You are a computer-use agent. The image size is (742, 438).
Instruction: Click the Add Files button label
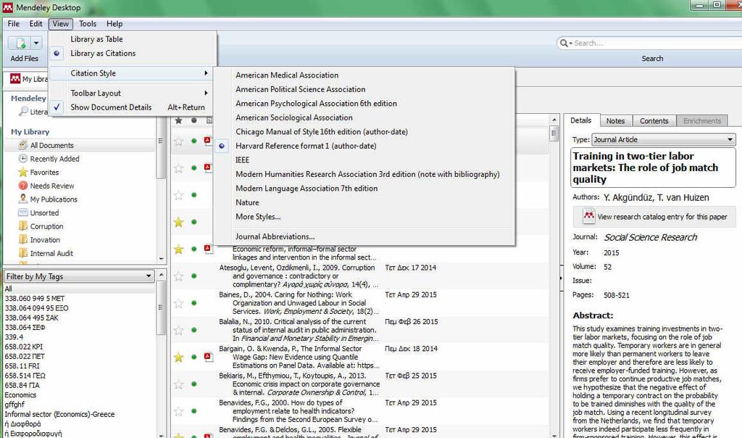[25, 58]
